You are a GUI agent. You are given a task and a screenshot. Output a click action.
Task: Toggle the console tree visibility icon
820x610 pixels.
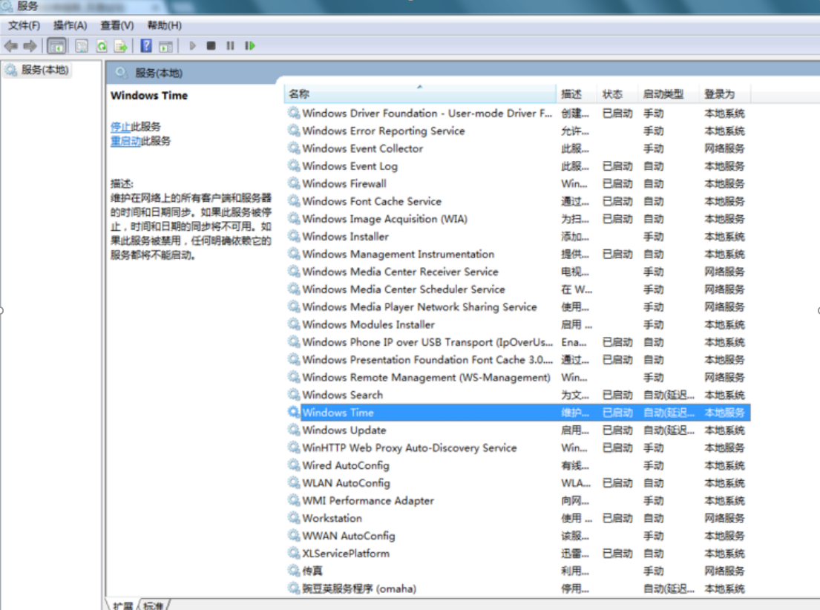click(x=56, y=47)
